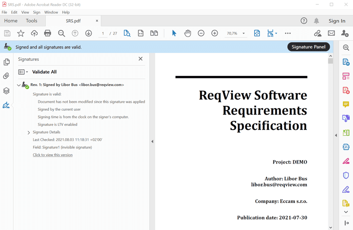Select the SRS.pdf document tab
This screenshot has height=230, width=353.
73,20
